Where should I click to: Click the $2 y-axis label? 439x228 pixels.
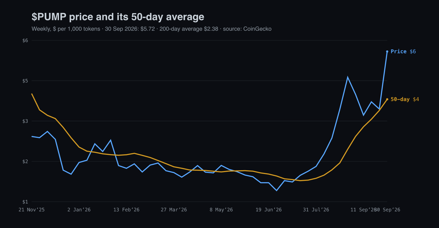[x=25, y=161]
